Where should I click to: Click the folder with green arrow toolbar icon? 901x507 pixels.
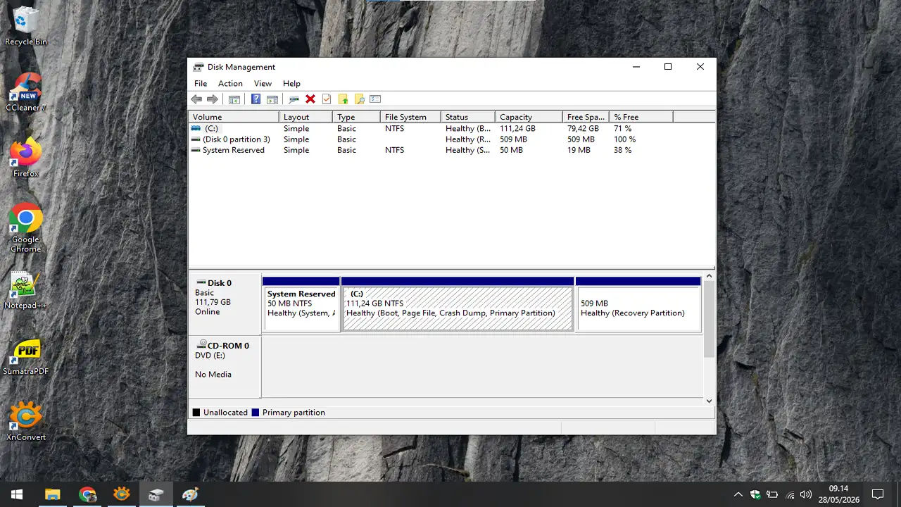tap(343, 99)
